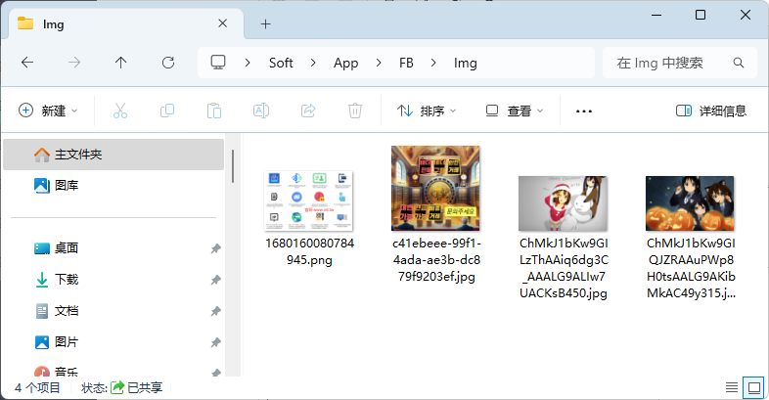Unpin 图片 using its pin icon
769x400 pixels.
[215, 342]
